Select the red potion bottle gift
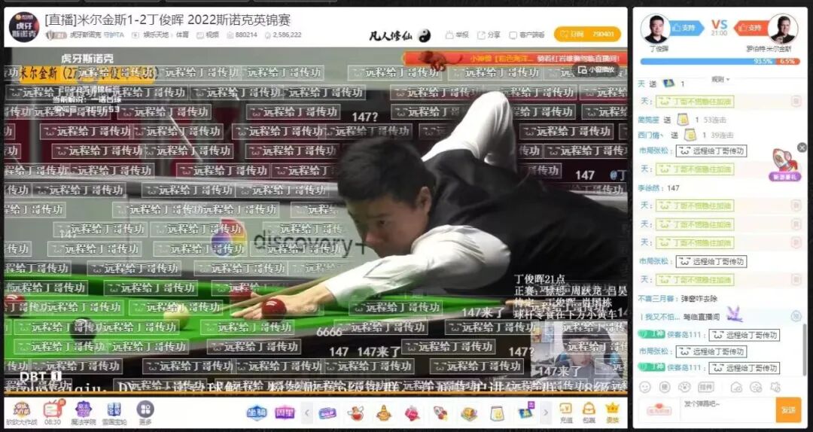Image resolution: width=813 pixels, height=432 pixels. tap(355, 413)
